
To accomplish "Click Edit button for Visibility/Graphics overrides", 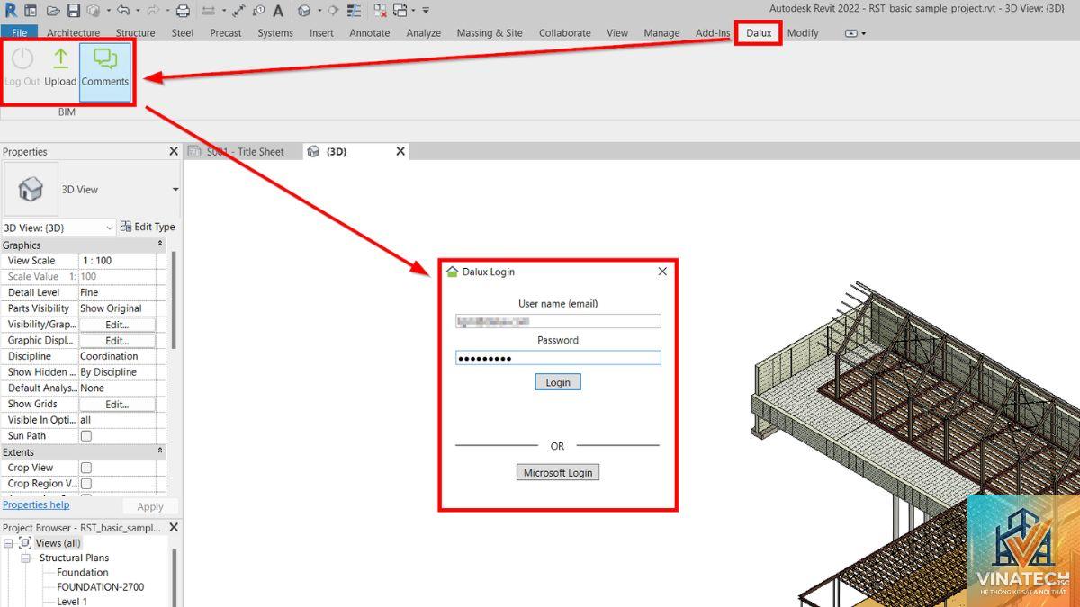I will coord(117,325).
